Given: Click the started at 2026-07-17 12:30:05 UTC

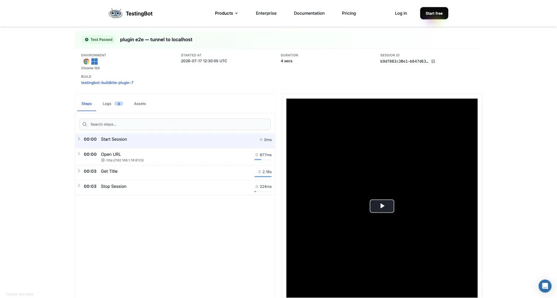Looking at the screenshot, I should pyautogui.click(x=204, y=61).
